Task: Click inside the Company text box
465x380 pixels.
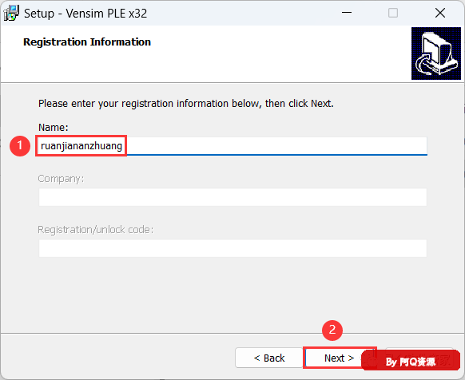Action: tap(232, 197)
